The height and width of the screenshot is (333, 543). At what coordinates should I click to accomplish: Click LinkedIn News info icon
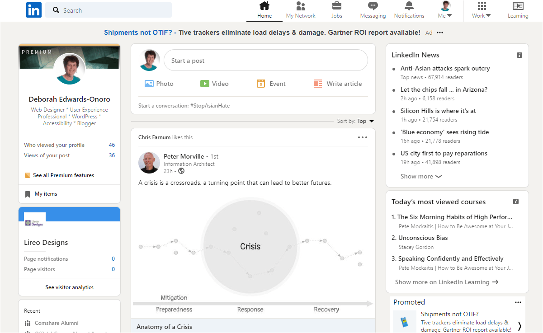(x=519, y=55)
